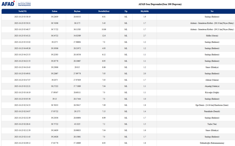Click the Dulkadiroğlu (Kahramanmaraş) location cell
Screen dimensions: 235x146
[211, 143]
